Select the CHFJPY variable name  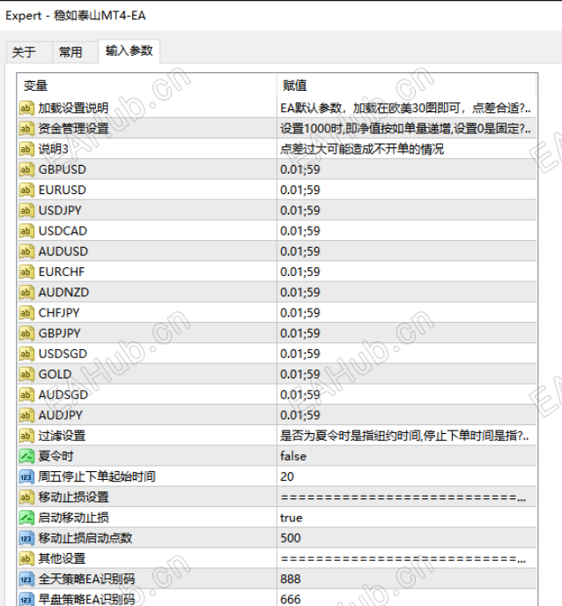pyautogui.click(x=59, y=313)
